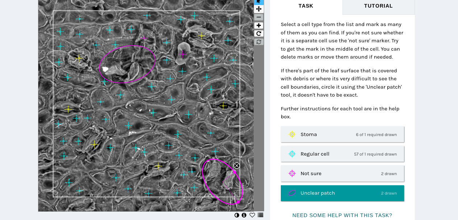Click the magenta Not sure crosshair icon
Screen dimensions: 458x220
pyautogui.click(x=292, y=174)
